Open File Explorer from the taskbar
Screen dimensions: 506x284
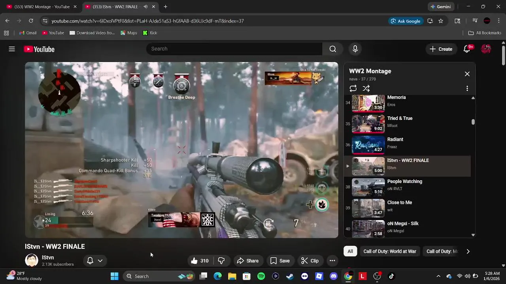232,276
